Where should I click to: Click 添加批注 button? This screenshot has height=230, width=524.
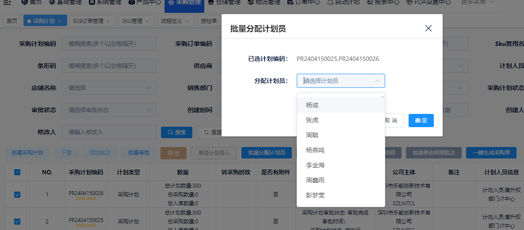pyautogui.click(x=100, y=153)
